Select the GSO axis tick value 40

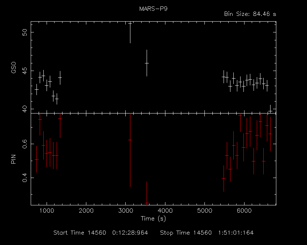click(x=25, y=109)
